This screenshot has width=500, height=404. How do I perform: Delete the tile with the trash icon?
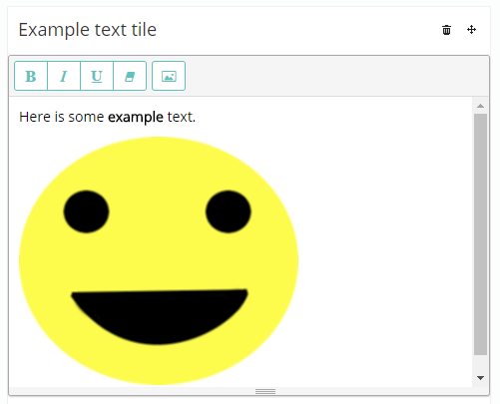click(446, 30)
